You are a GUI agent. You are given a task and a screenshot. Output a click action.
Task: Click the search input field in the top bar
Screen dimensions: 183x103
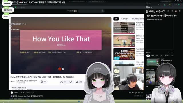[90, 11]
